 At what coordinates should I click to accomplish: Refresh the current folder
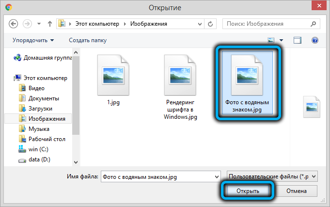[210, 24]
